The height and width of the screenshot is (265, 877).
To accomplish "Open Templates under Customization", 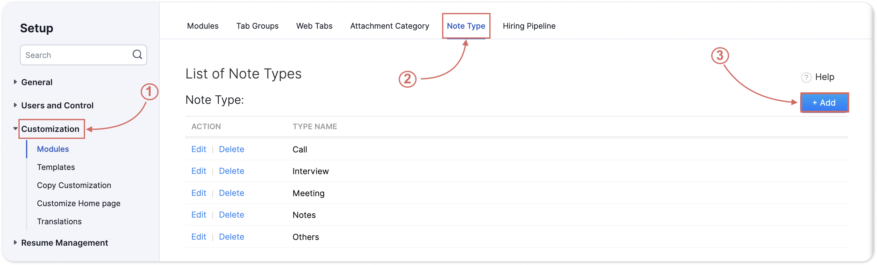I will click(56, 167).
